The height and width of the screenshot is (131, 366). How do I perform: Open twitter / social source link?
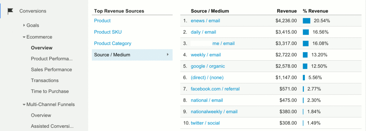(x=205, y=123)
